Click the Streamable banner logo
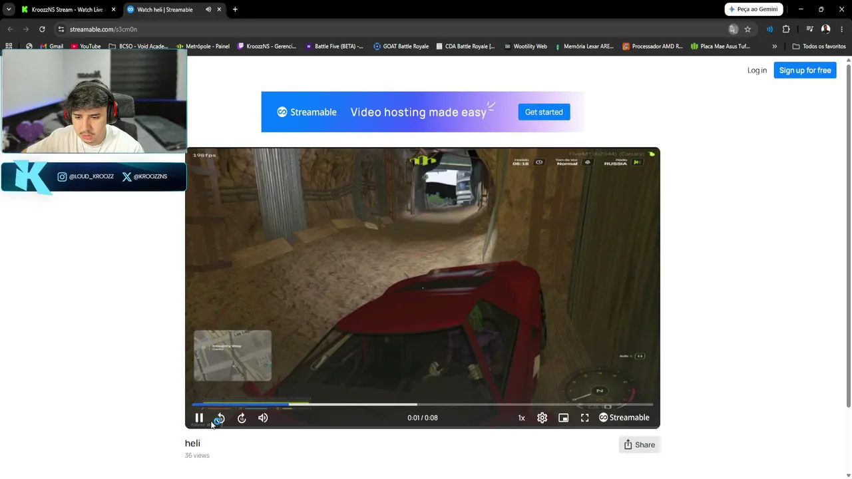This screenshot has width=852, height=479. pos(307,112)
